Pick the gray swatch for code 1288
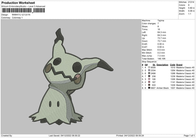The width and height of the screenshot is (196, 138). (x=149, y=73)
